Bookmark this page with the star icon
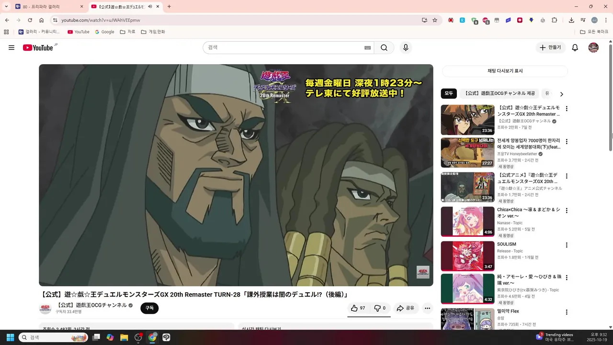Screen dimensions: 613x345 pyautogui.click(x=435, y=20)
